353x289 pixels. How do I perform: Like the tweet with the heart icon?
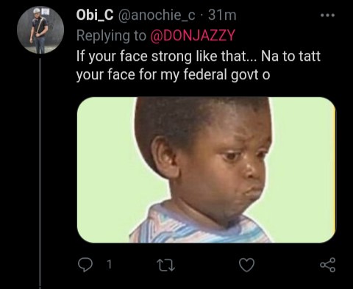[246, 265]
